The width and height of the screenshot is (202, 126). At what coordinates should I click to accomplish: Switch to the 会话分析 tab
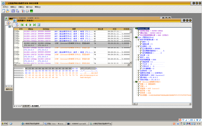coord(26,106)
